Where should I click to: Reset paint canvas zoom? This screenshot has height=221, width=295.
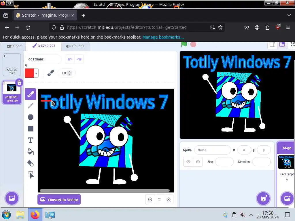pyautogui.click(x=159, y=200)
